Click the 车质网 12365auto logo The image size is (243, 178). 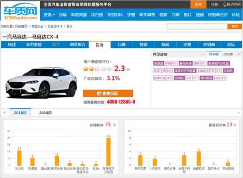[x=20, y=11]
